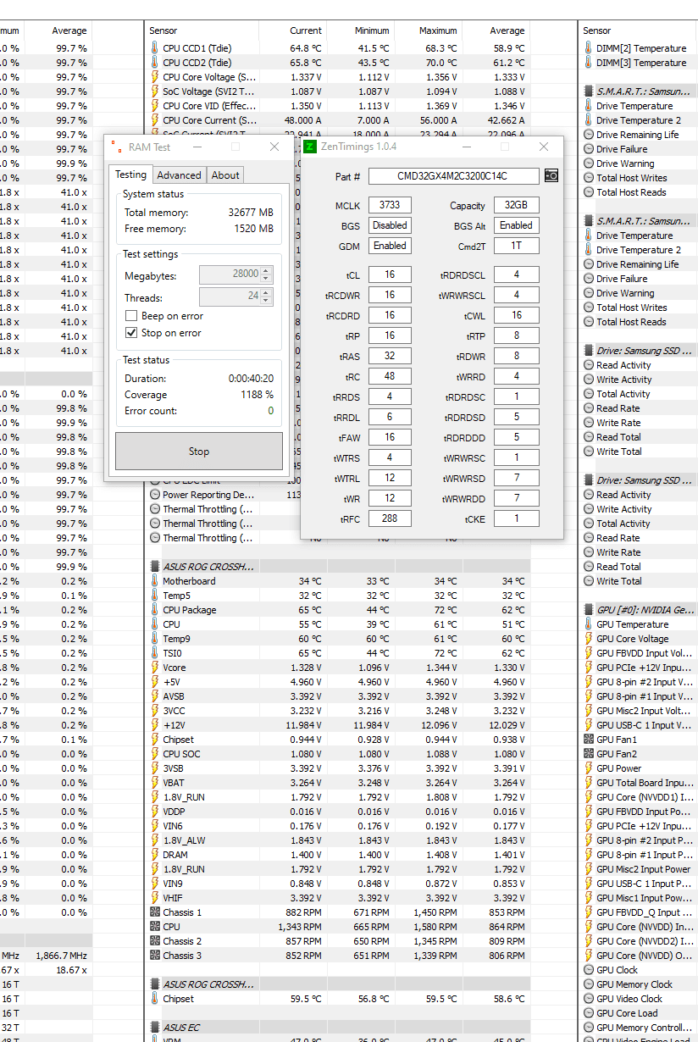Image resolution: width=698 pixels, height=1042 pixels.
Task: Collapse the ASUS ROG CROSSHAIR motherboard sensor group
Action: pyautogui.click(x=208, y=567)
